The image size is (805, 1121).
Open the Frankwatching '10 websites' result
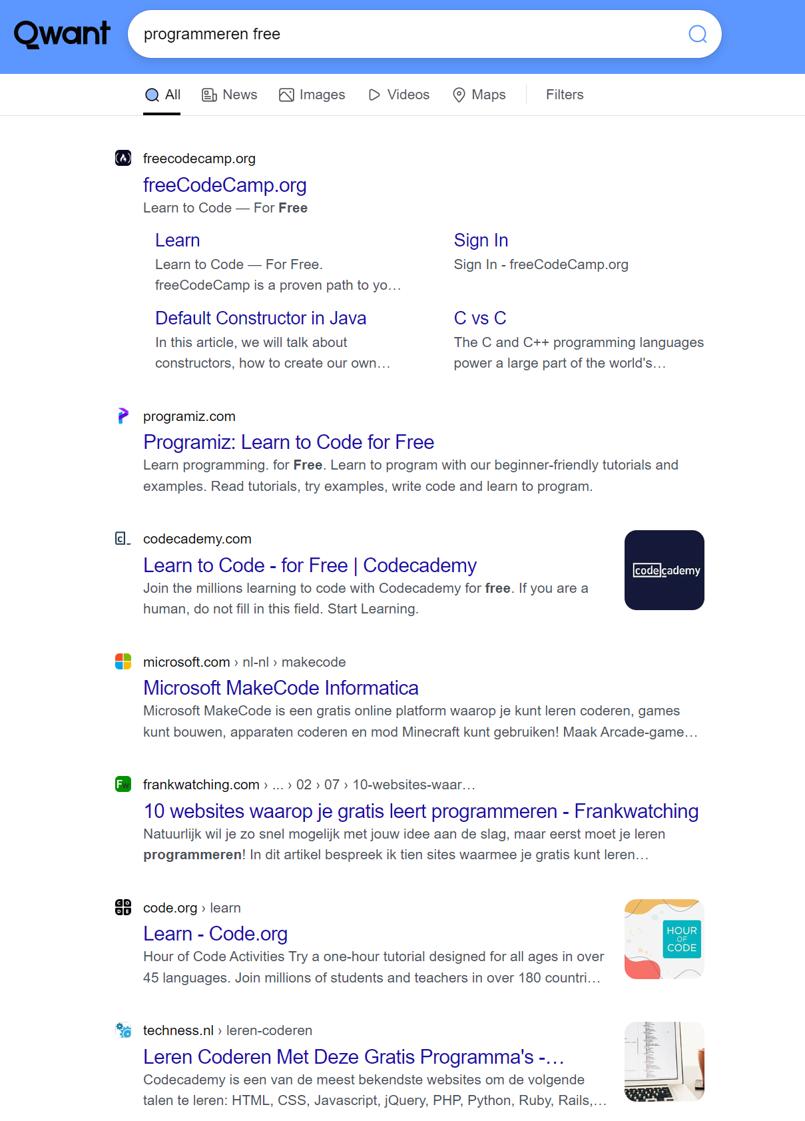(421, 811)
